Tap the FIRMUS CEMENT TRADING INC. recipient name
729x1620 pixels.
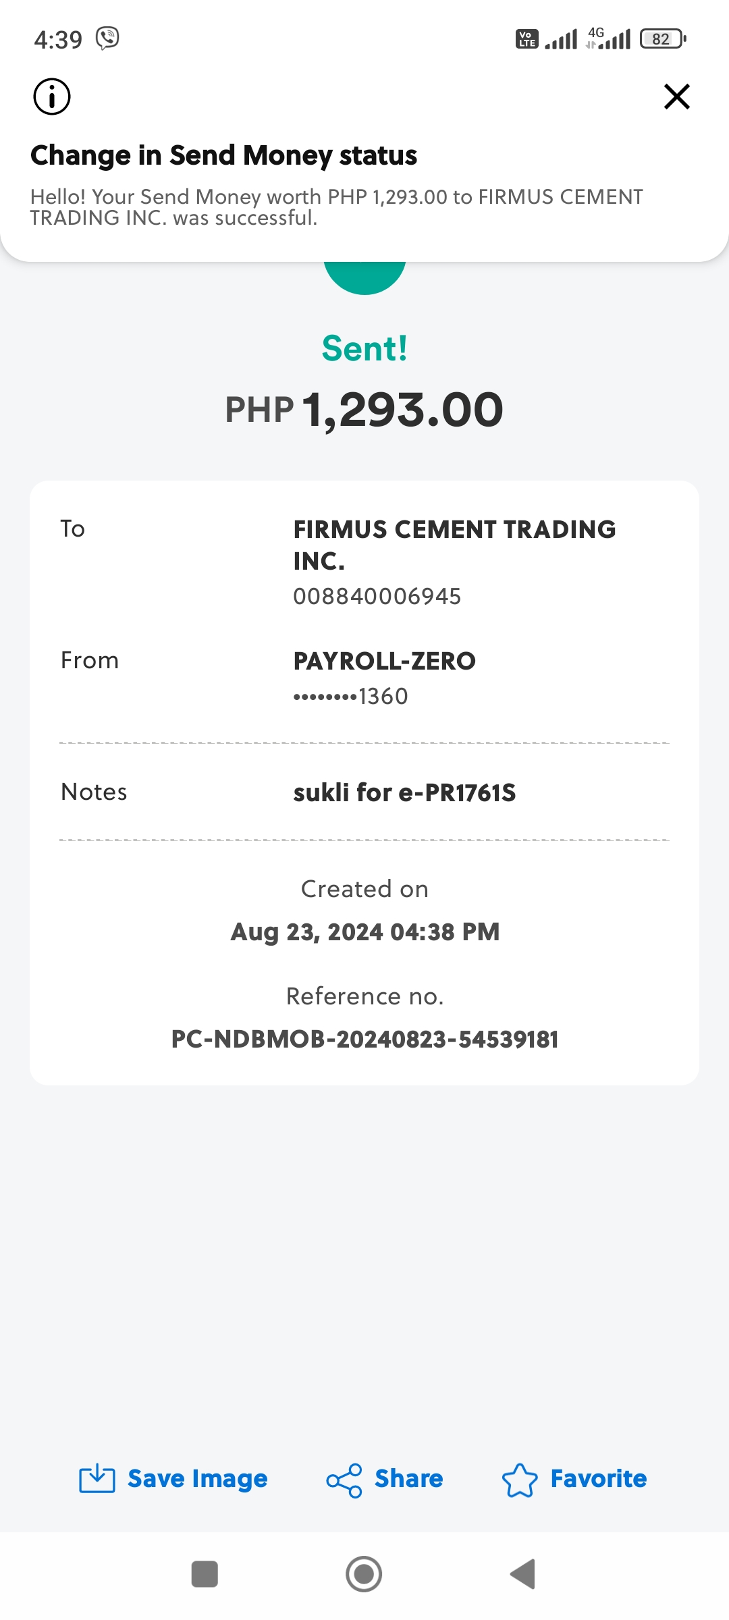454,545
